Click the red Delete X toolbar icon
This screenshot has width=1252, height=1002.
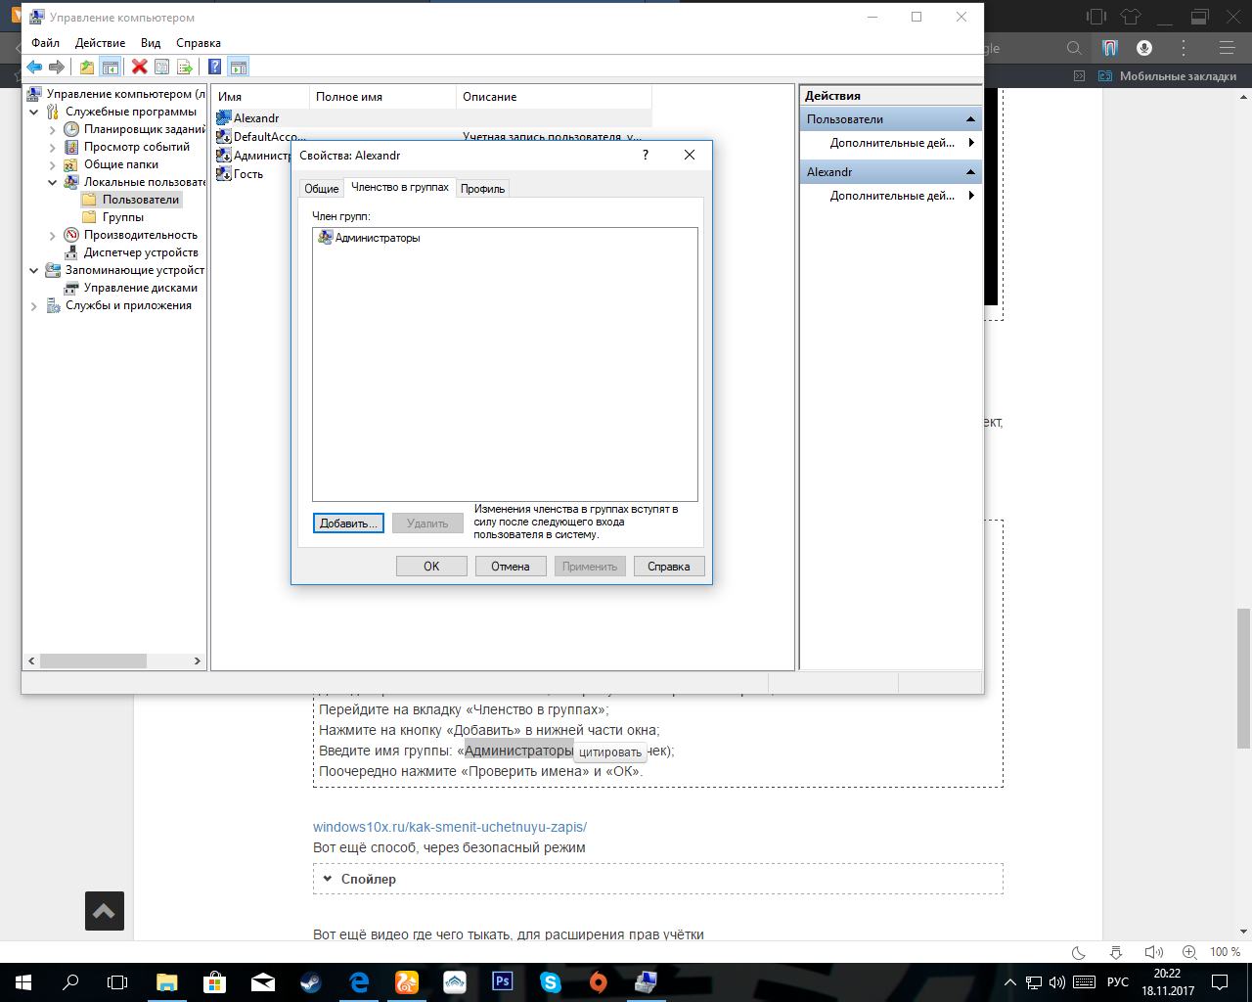[x=139, y=68]
